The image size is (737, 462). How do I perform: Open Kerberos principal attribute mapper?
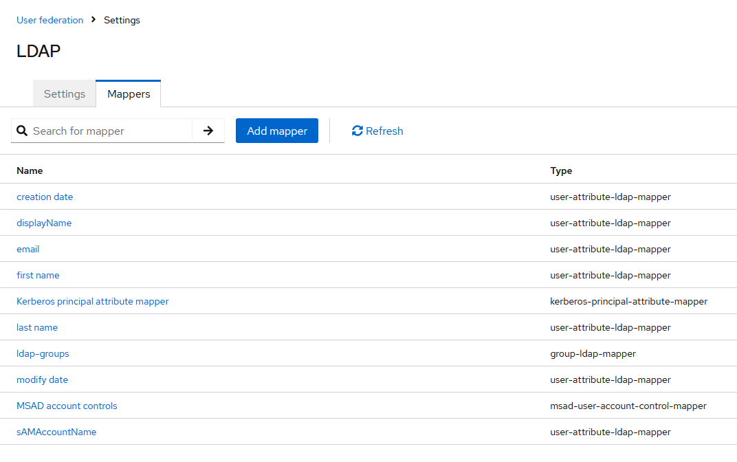point(92,301)
